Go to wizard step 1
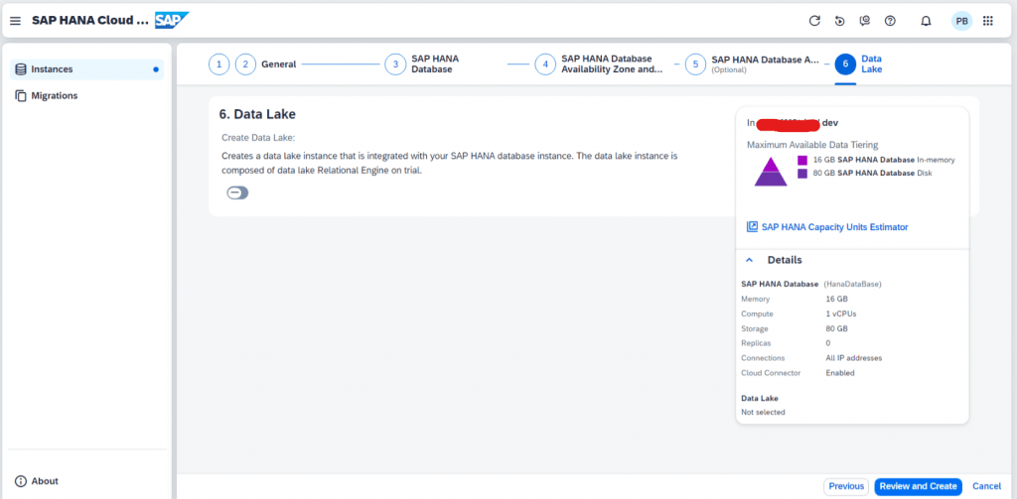Image resolution: width=1017 pixels, height=499 pixels. pyautogui.click(x=219, y=64)
